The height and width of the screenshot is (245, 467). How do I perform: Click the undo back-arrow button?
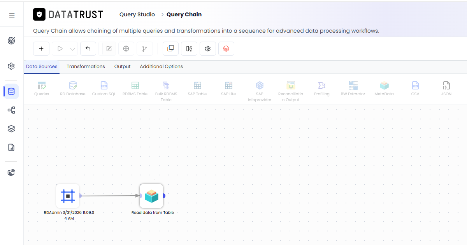pos(88,49)
